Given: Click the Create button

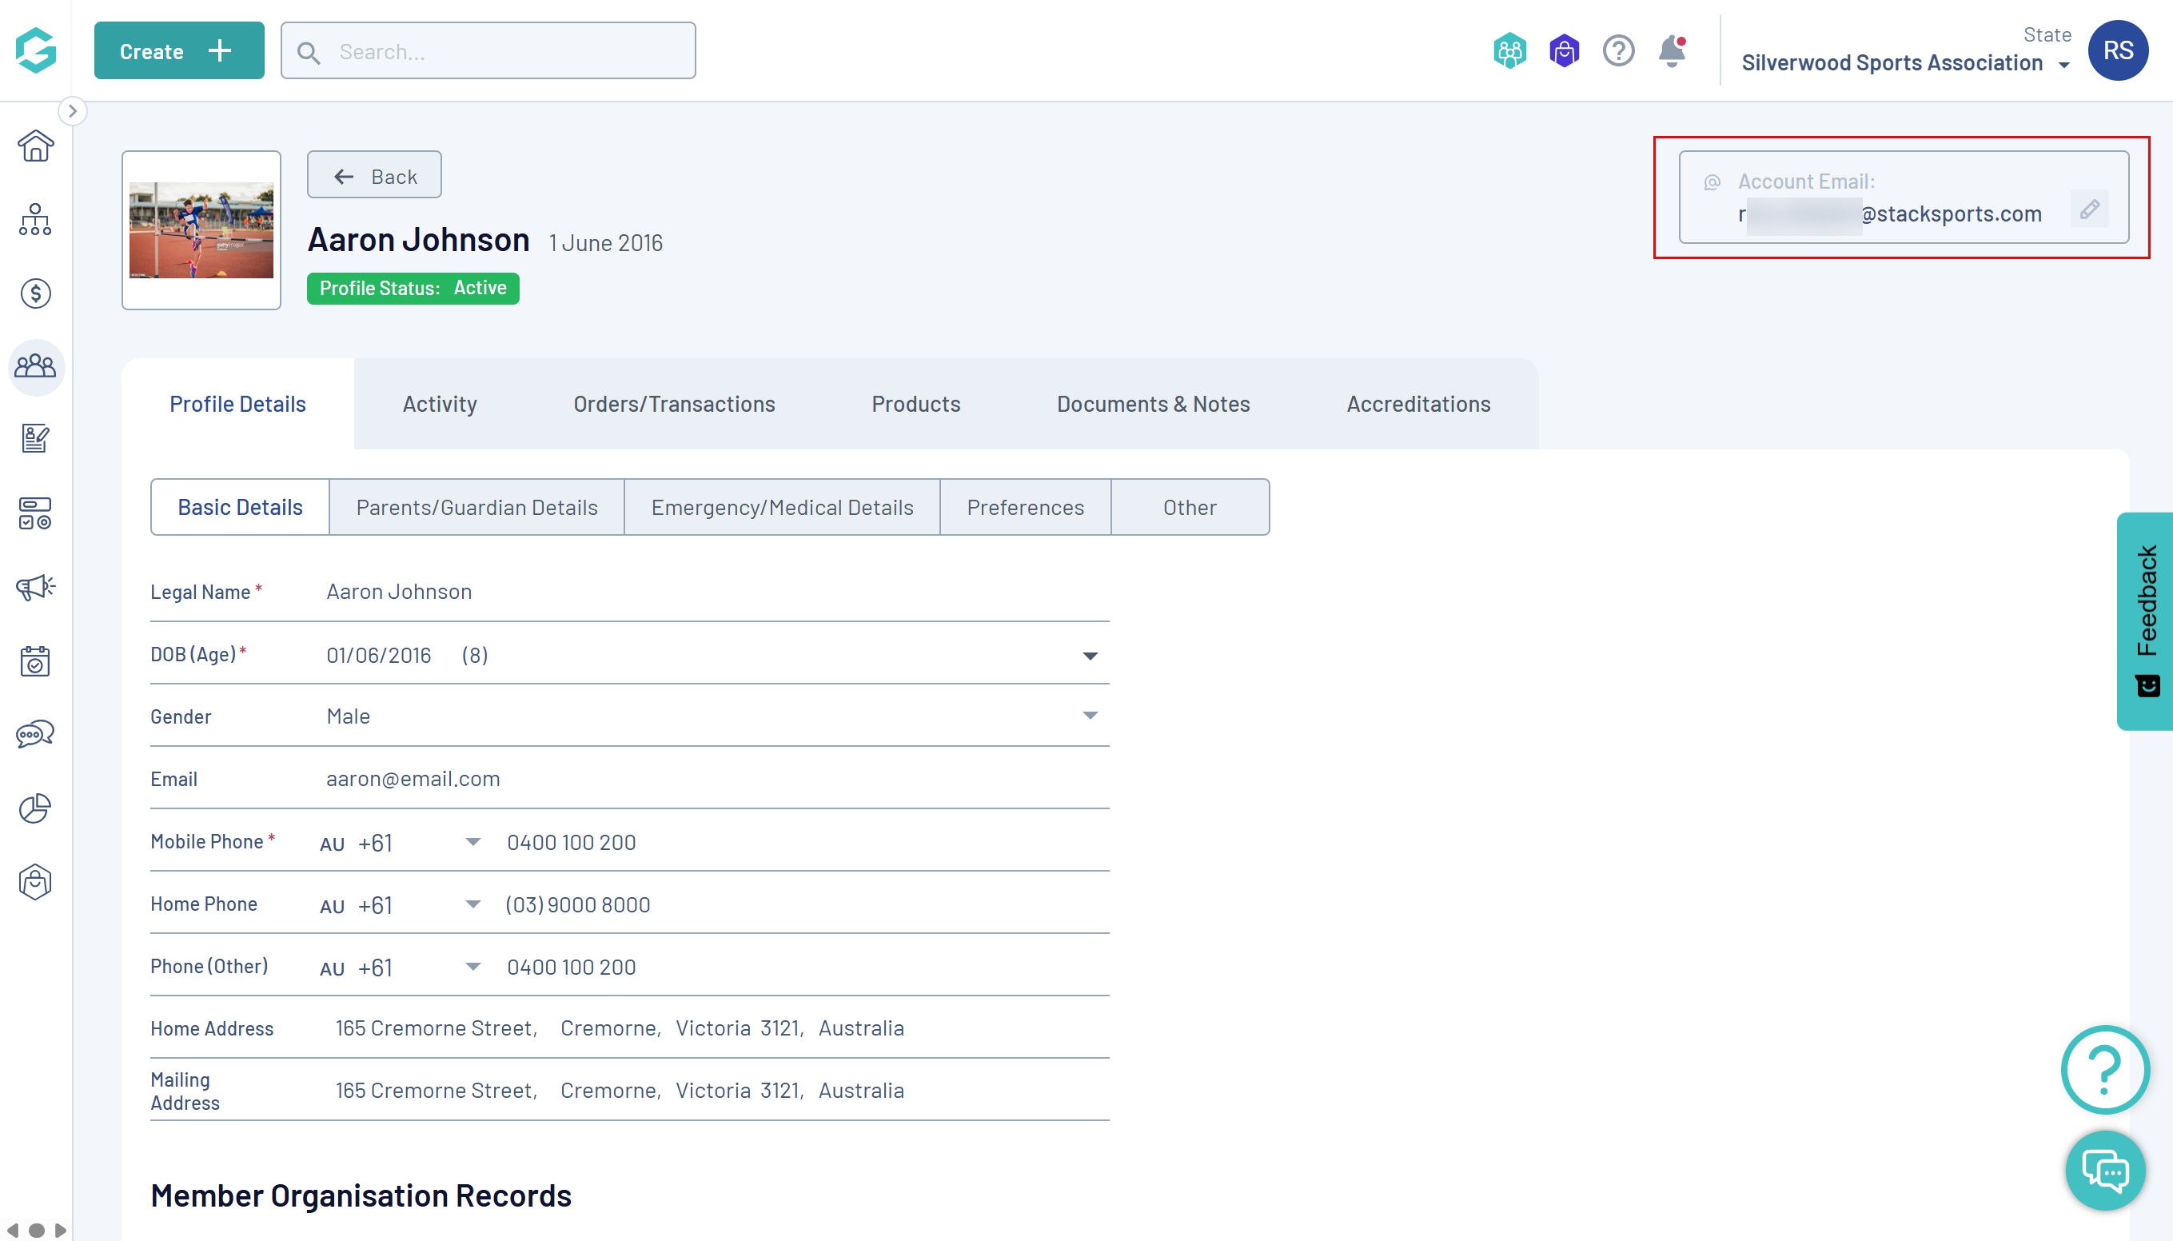Looking at the screenshot, I should tap(178, 51).
